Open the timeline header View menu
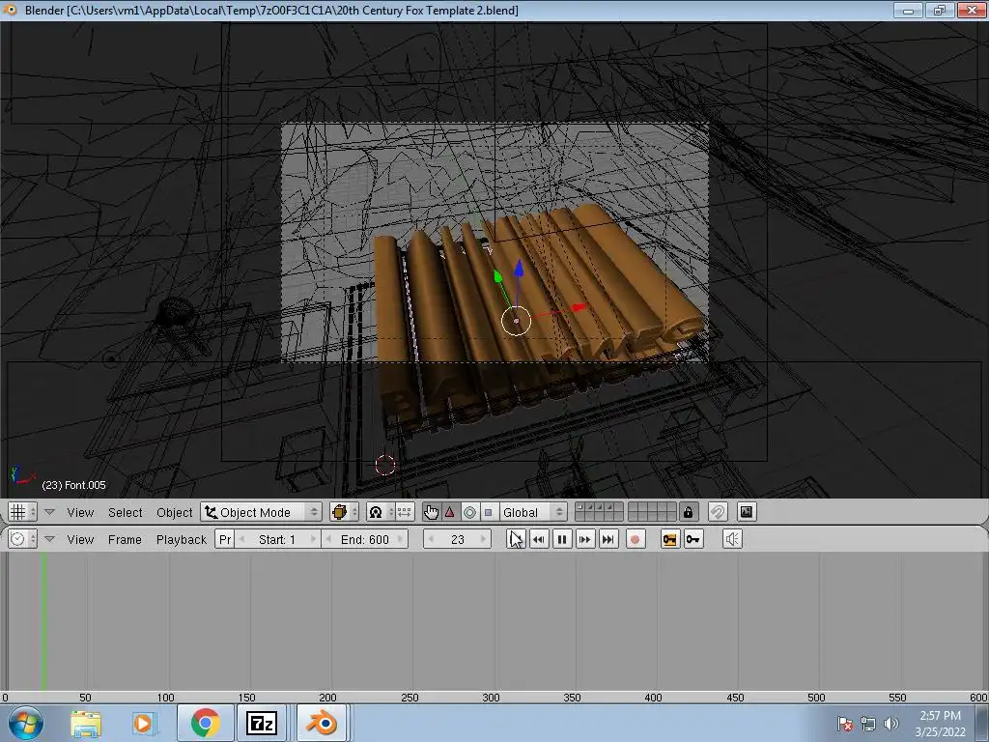 (x=81, y=539)
